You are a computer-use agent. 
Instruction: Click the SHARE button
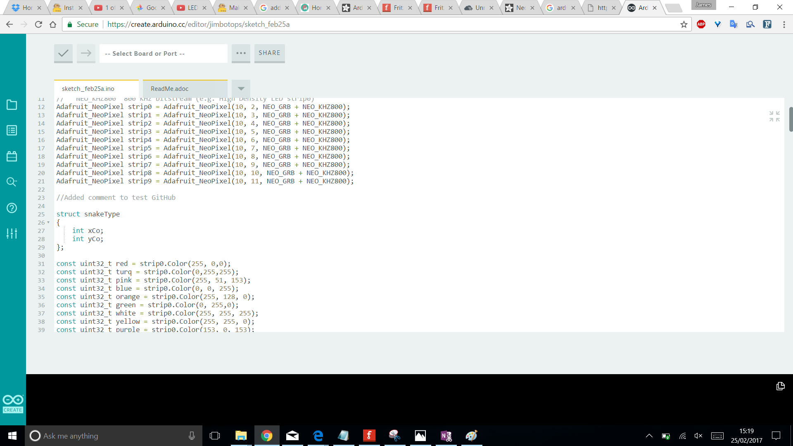point(270,53)
